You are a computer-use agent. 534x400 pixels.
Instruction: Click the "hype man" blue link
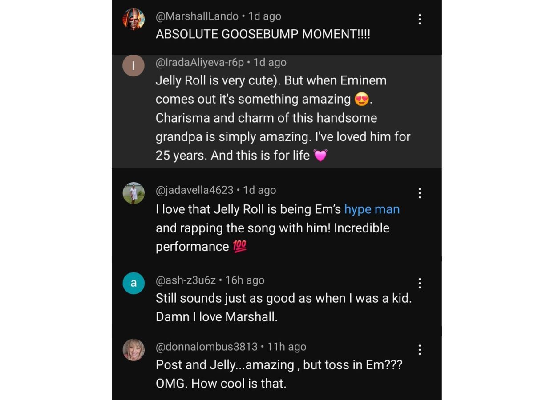372,209
